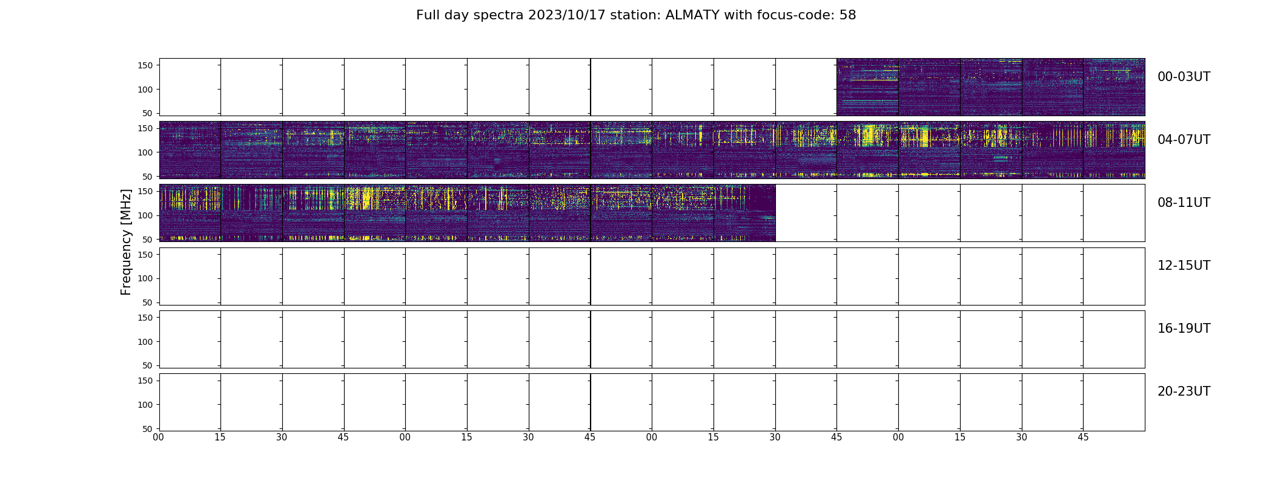The image size is (1272, 484).
Task: Open the 04-07UT panel with the large yellow burst
Action: [867, 150]
